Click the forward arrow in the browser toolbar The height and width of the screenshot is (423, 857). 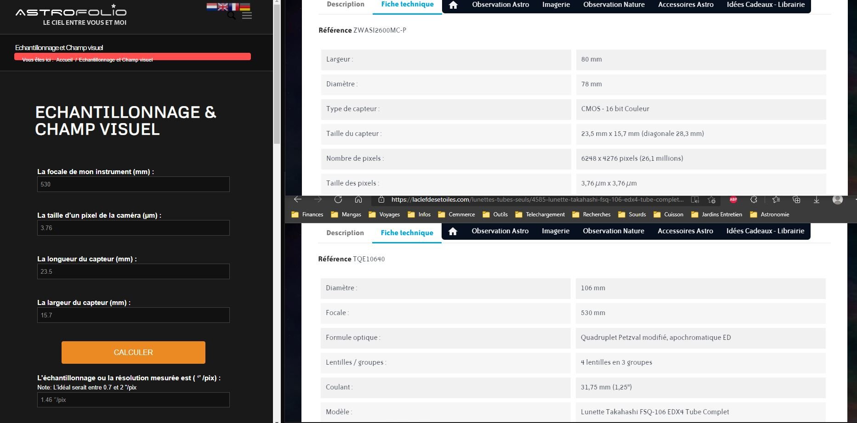pos(318,199)
